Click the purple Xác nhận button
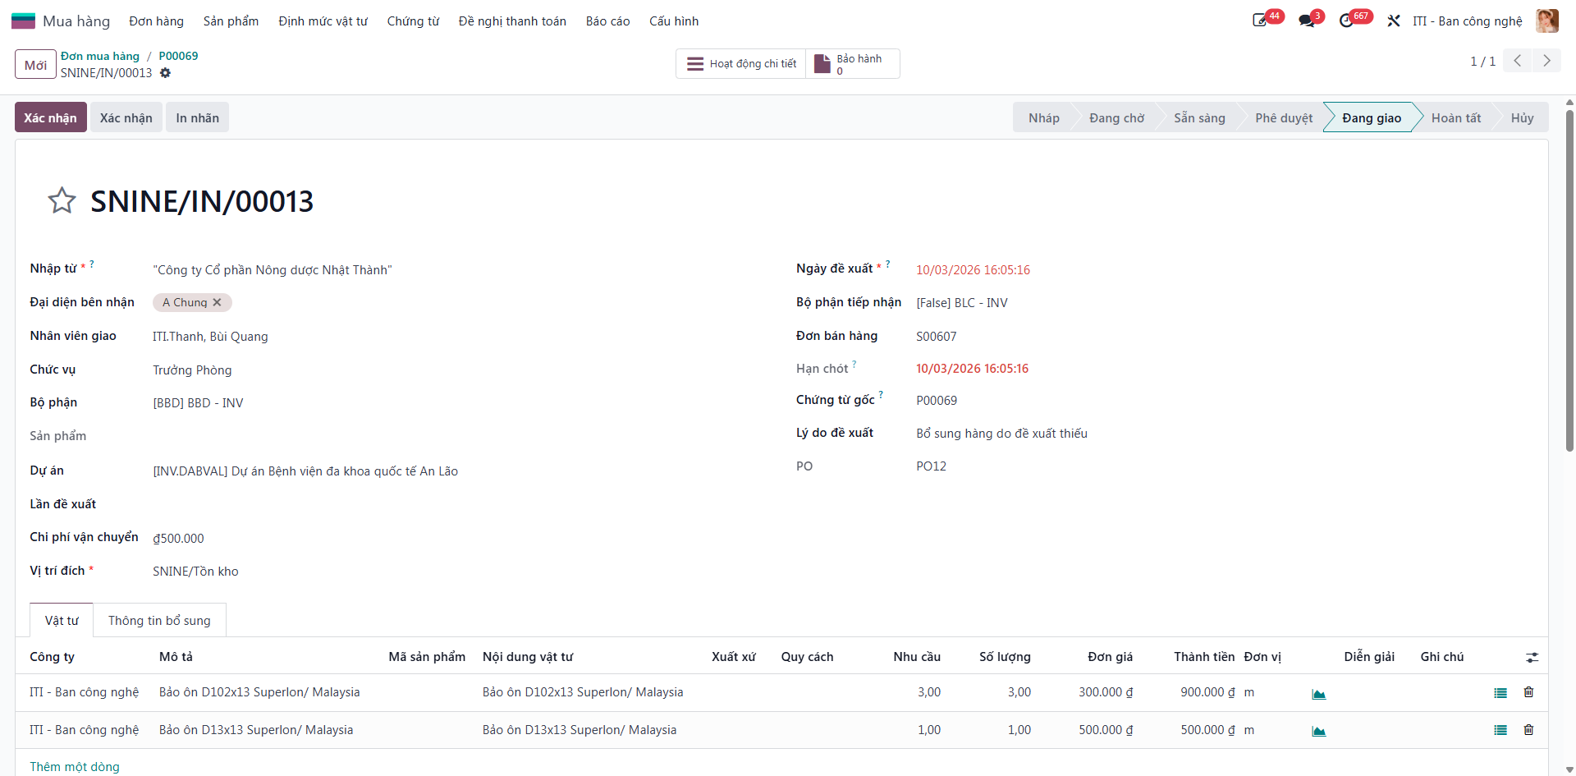The width and height of the screenshot is (1576, 776). [x=50, y=117]
